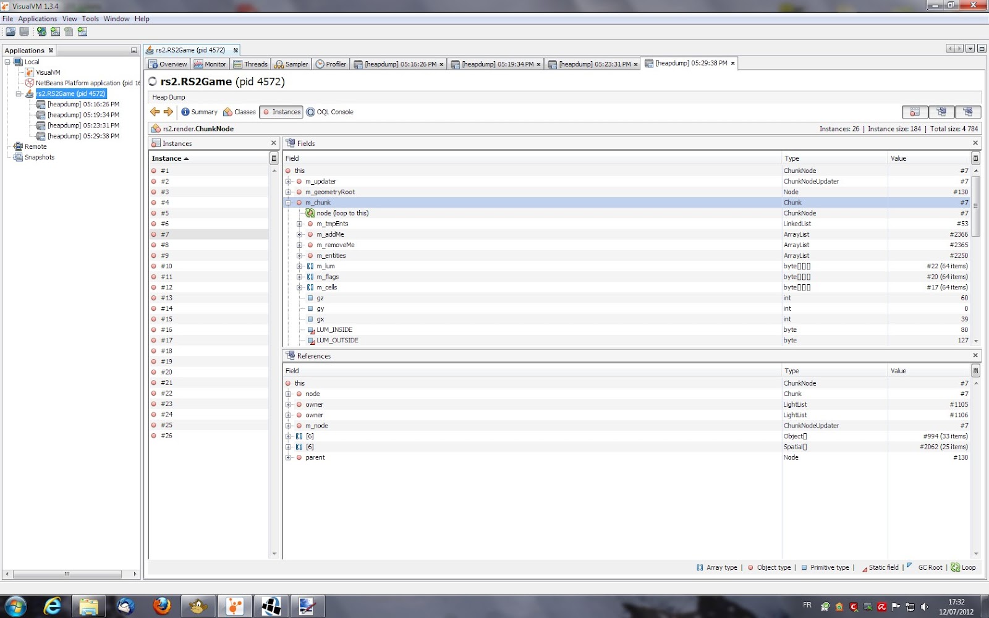Expand the m_updater field node
The height and width of the screenshot is (618, 989).
pyautogui.click(x=288, y=182)
